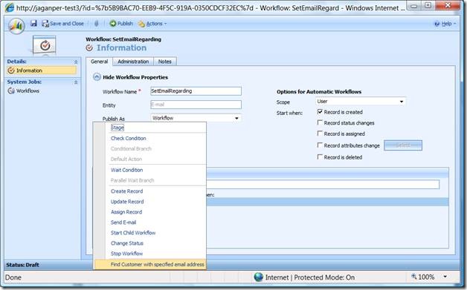Toggle the Record is created checkbox
This screenshot has height=290, width=467.
click(x=320, y=112)
